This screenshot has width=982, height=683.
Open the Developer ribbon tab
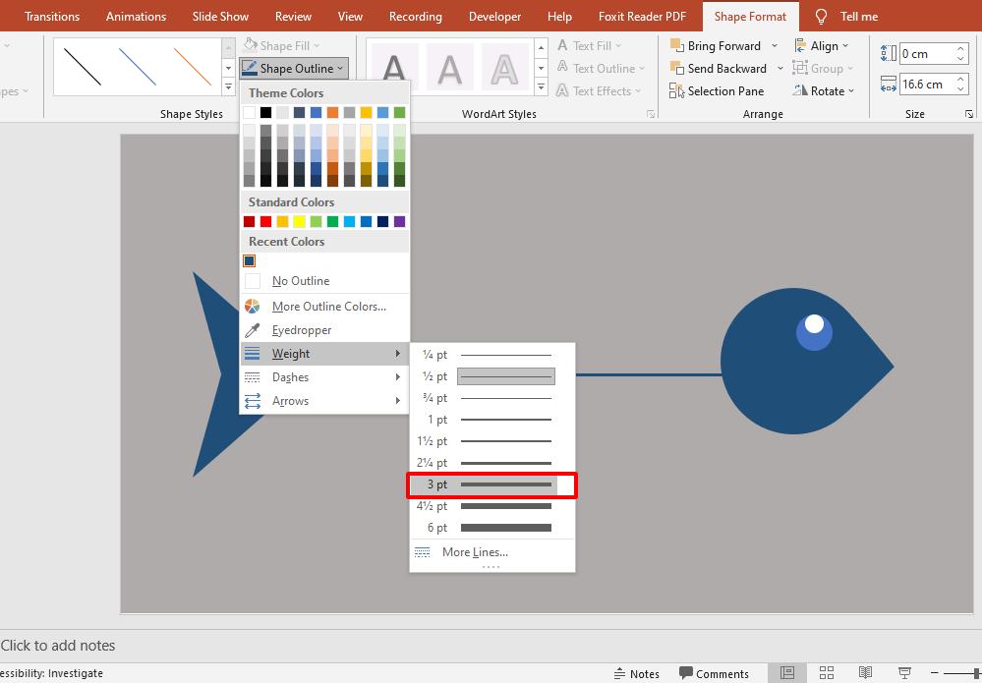(x=494, y=16)
